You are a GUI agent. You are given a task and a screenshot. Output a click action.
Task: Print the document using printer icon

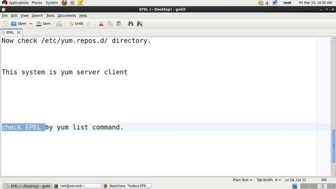[x=59, y=24]
